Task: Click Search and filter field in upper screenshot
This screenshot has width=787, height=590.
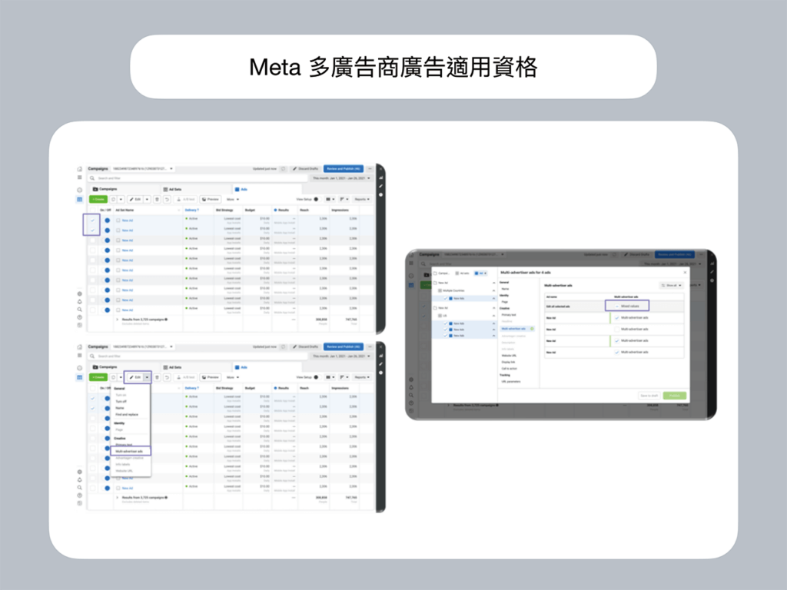Action: click(198, 178)
